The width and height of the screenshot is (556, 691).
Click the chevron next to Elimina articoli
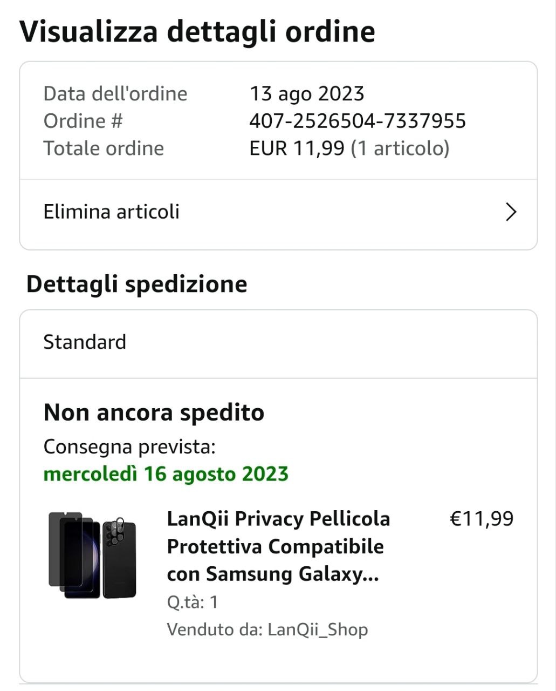pyautogui.click(x=511, y=212)
